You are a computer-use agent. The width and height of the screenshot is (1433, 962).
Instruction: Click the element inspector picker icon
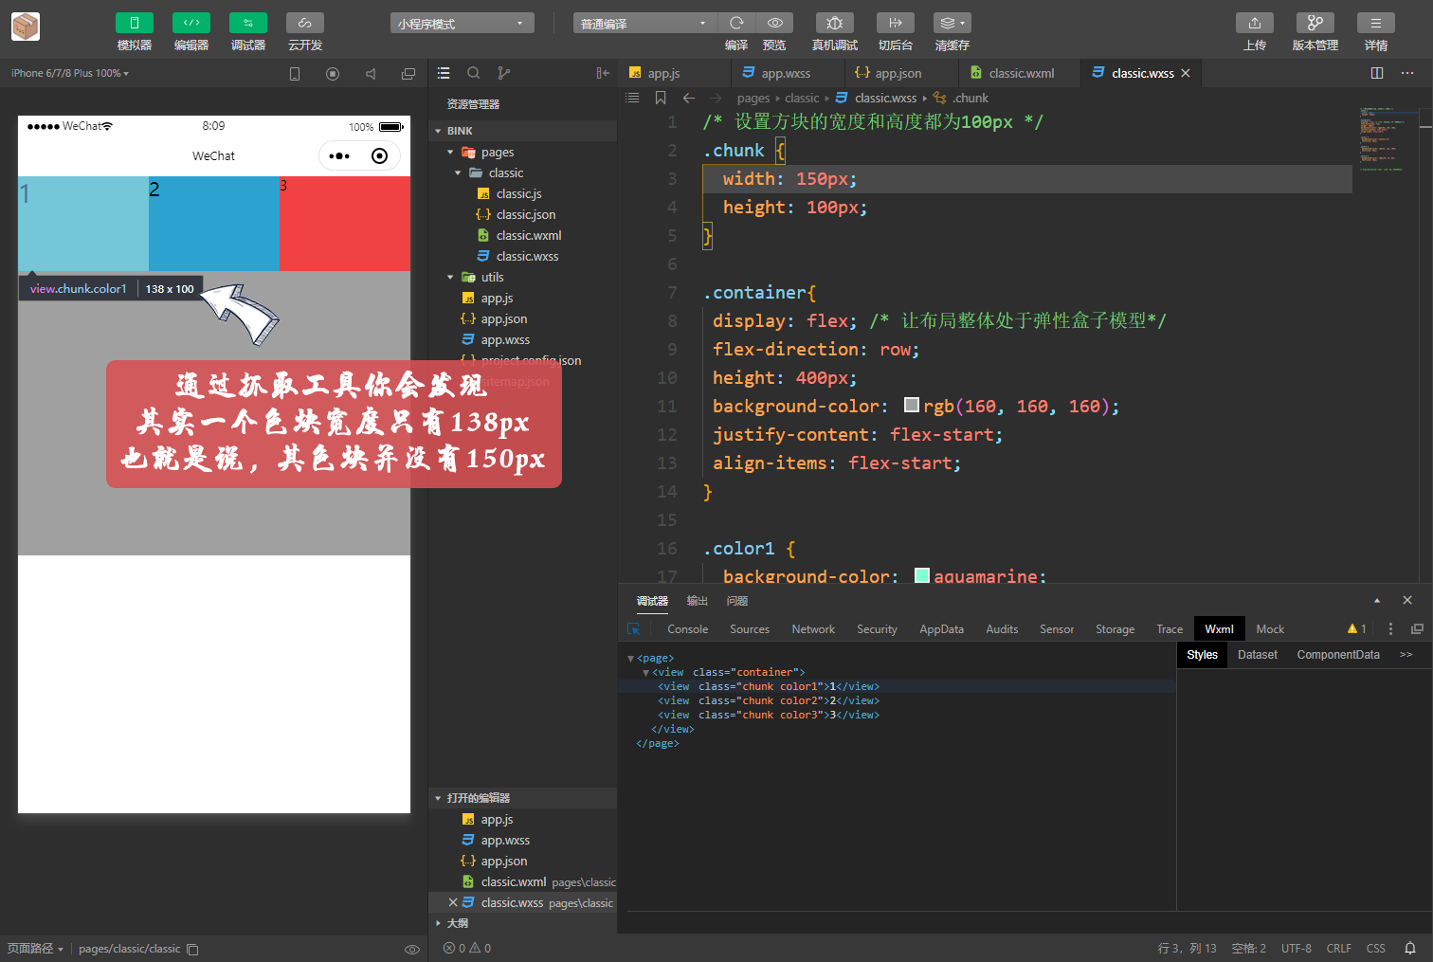tap(634, 629)
